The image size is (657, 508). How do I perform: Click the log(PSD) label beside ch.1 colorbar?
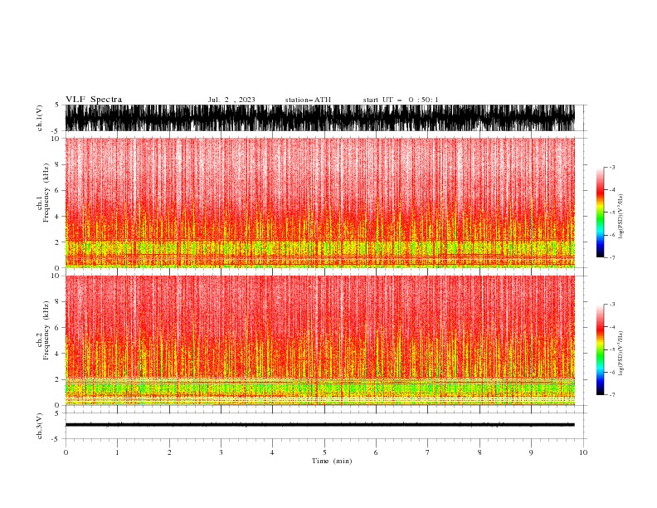click(x=620, y=217)
